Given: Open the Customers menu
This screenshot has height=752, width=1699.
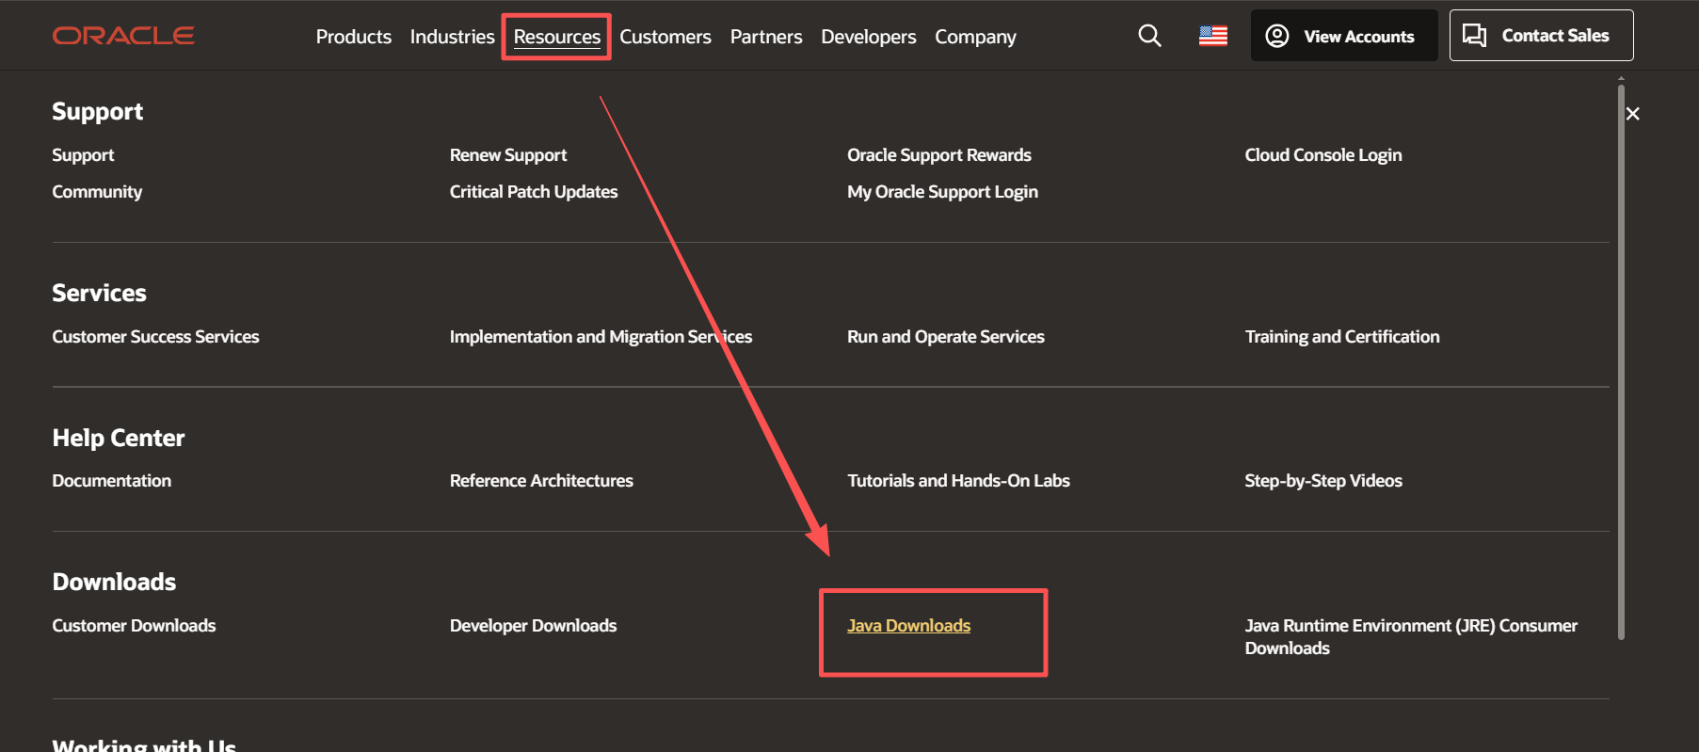Looking at the screenshot, I should [x=665, y=37].
